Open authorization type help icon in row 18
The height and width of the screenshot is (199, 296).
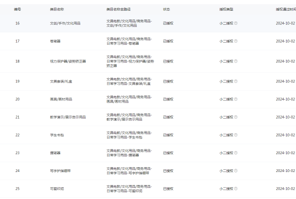click(236, 61)
